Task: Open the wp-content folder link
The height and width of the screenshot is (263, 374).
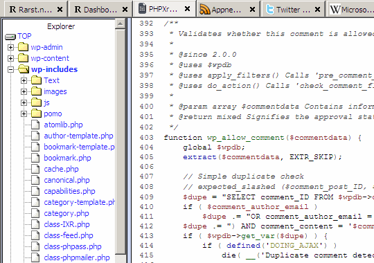Action: pyautogui.click(x=50, y=58)
